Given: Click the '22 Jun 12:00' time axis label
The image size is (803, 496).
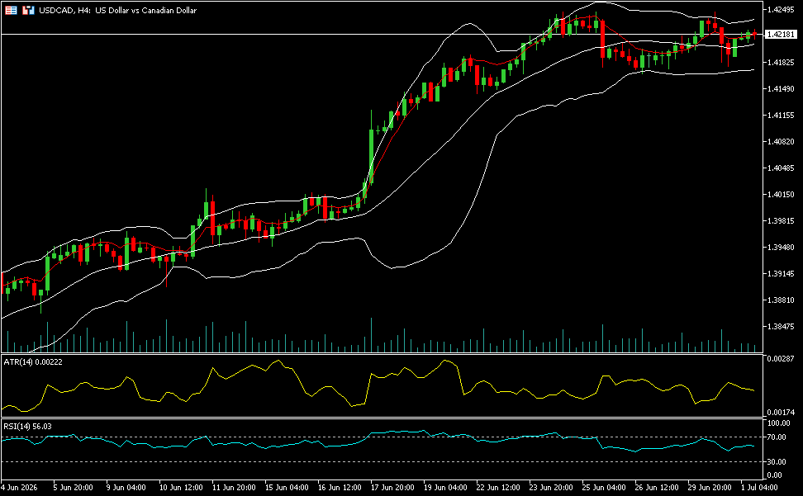Looking at the screenshot, I should pos(498,487).
